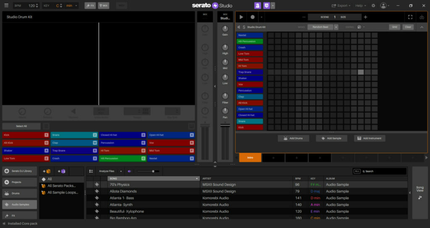
Task: Toggle the library list view icon
Action: click(91, 171)
